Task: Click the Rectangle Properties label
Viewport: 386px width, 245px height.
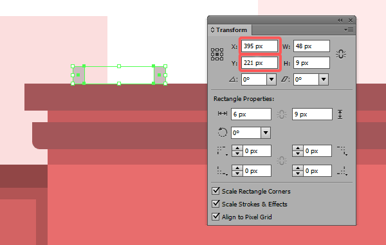Action: pos(244,99)
